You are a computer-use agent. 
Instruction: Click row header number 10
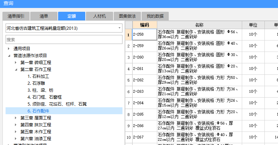coord(128,137)
